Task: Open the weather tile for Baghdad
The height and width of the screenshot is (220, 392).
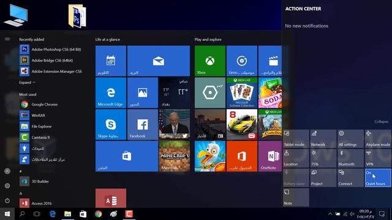Action: click(x=175, y=92)
